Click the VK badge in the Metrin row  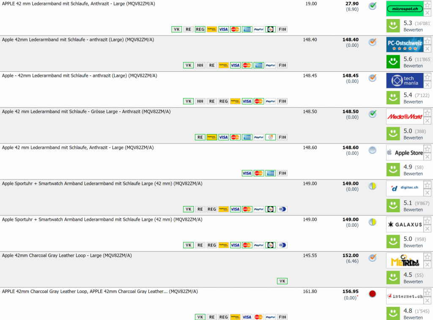(282, 281)
